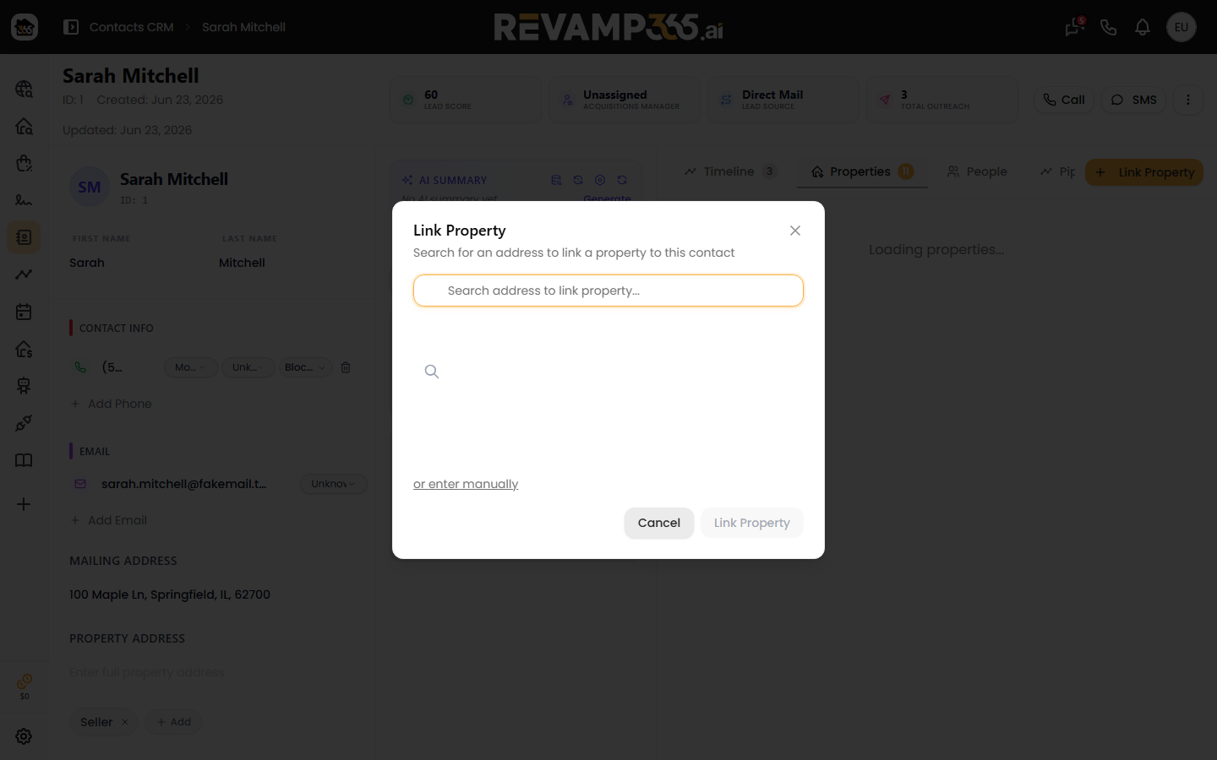Open the notifications bell
Screen dimensions: 1217x760
pyautogui.click(x=1142, y=27)
